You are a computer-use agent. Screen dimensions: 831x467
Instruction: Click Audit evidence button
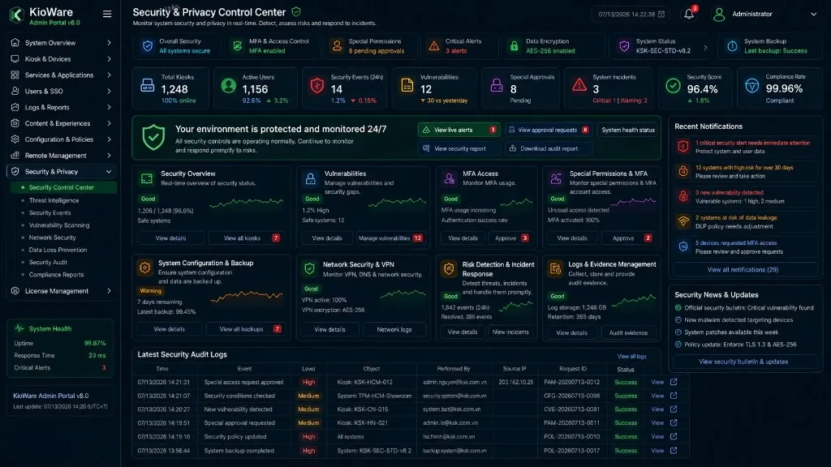tap(628, 333)
